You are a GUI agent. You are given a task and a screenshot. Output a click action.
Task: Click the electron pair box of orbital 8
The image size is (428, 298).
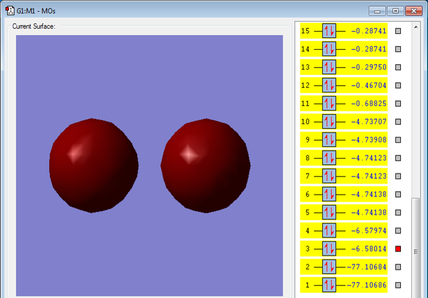tap(329, 158)
